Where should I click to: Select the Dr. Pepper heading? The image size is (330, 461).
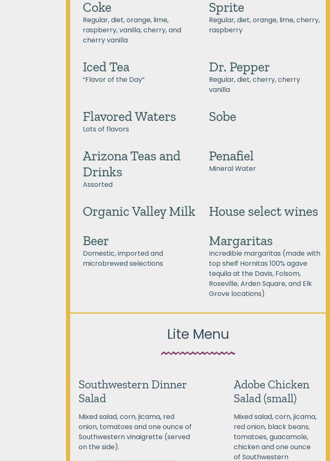click(x=239, y=67)
